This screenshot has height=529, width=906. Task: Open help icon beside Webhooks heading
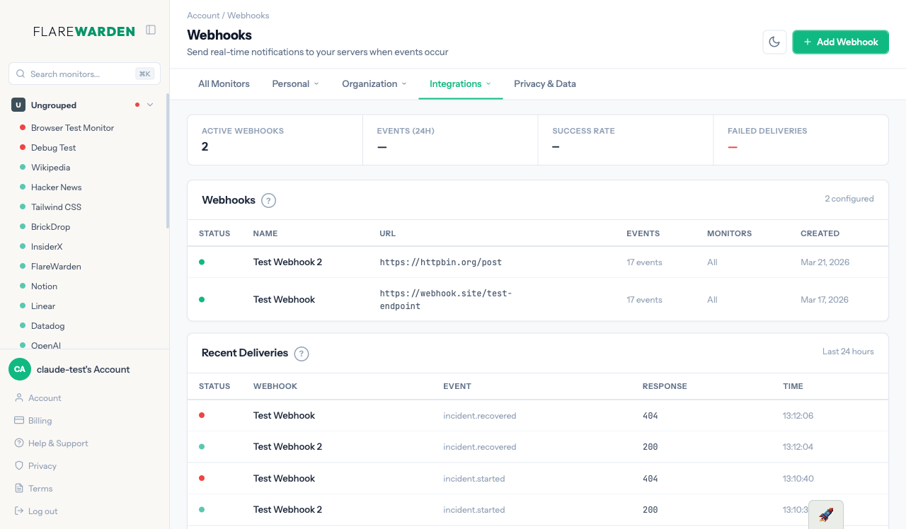(268, 201)
